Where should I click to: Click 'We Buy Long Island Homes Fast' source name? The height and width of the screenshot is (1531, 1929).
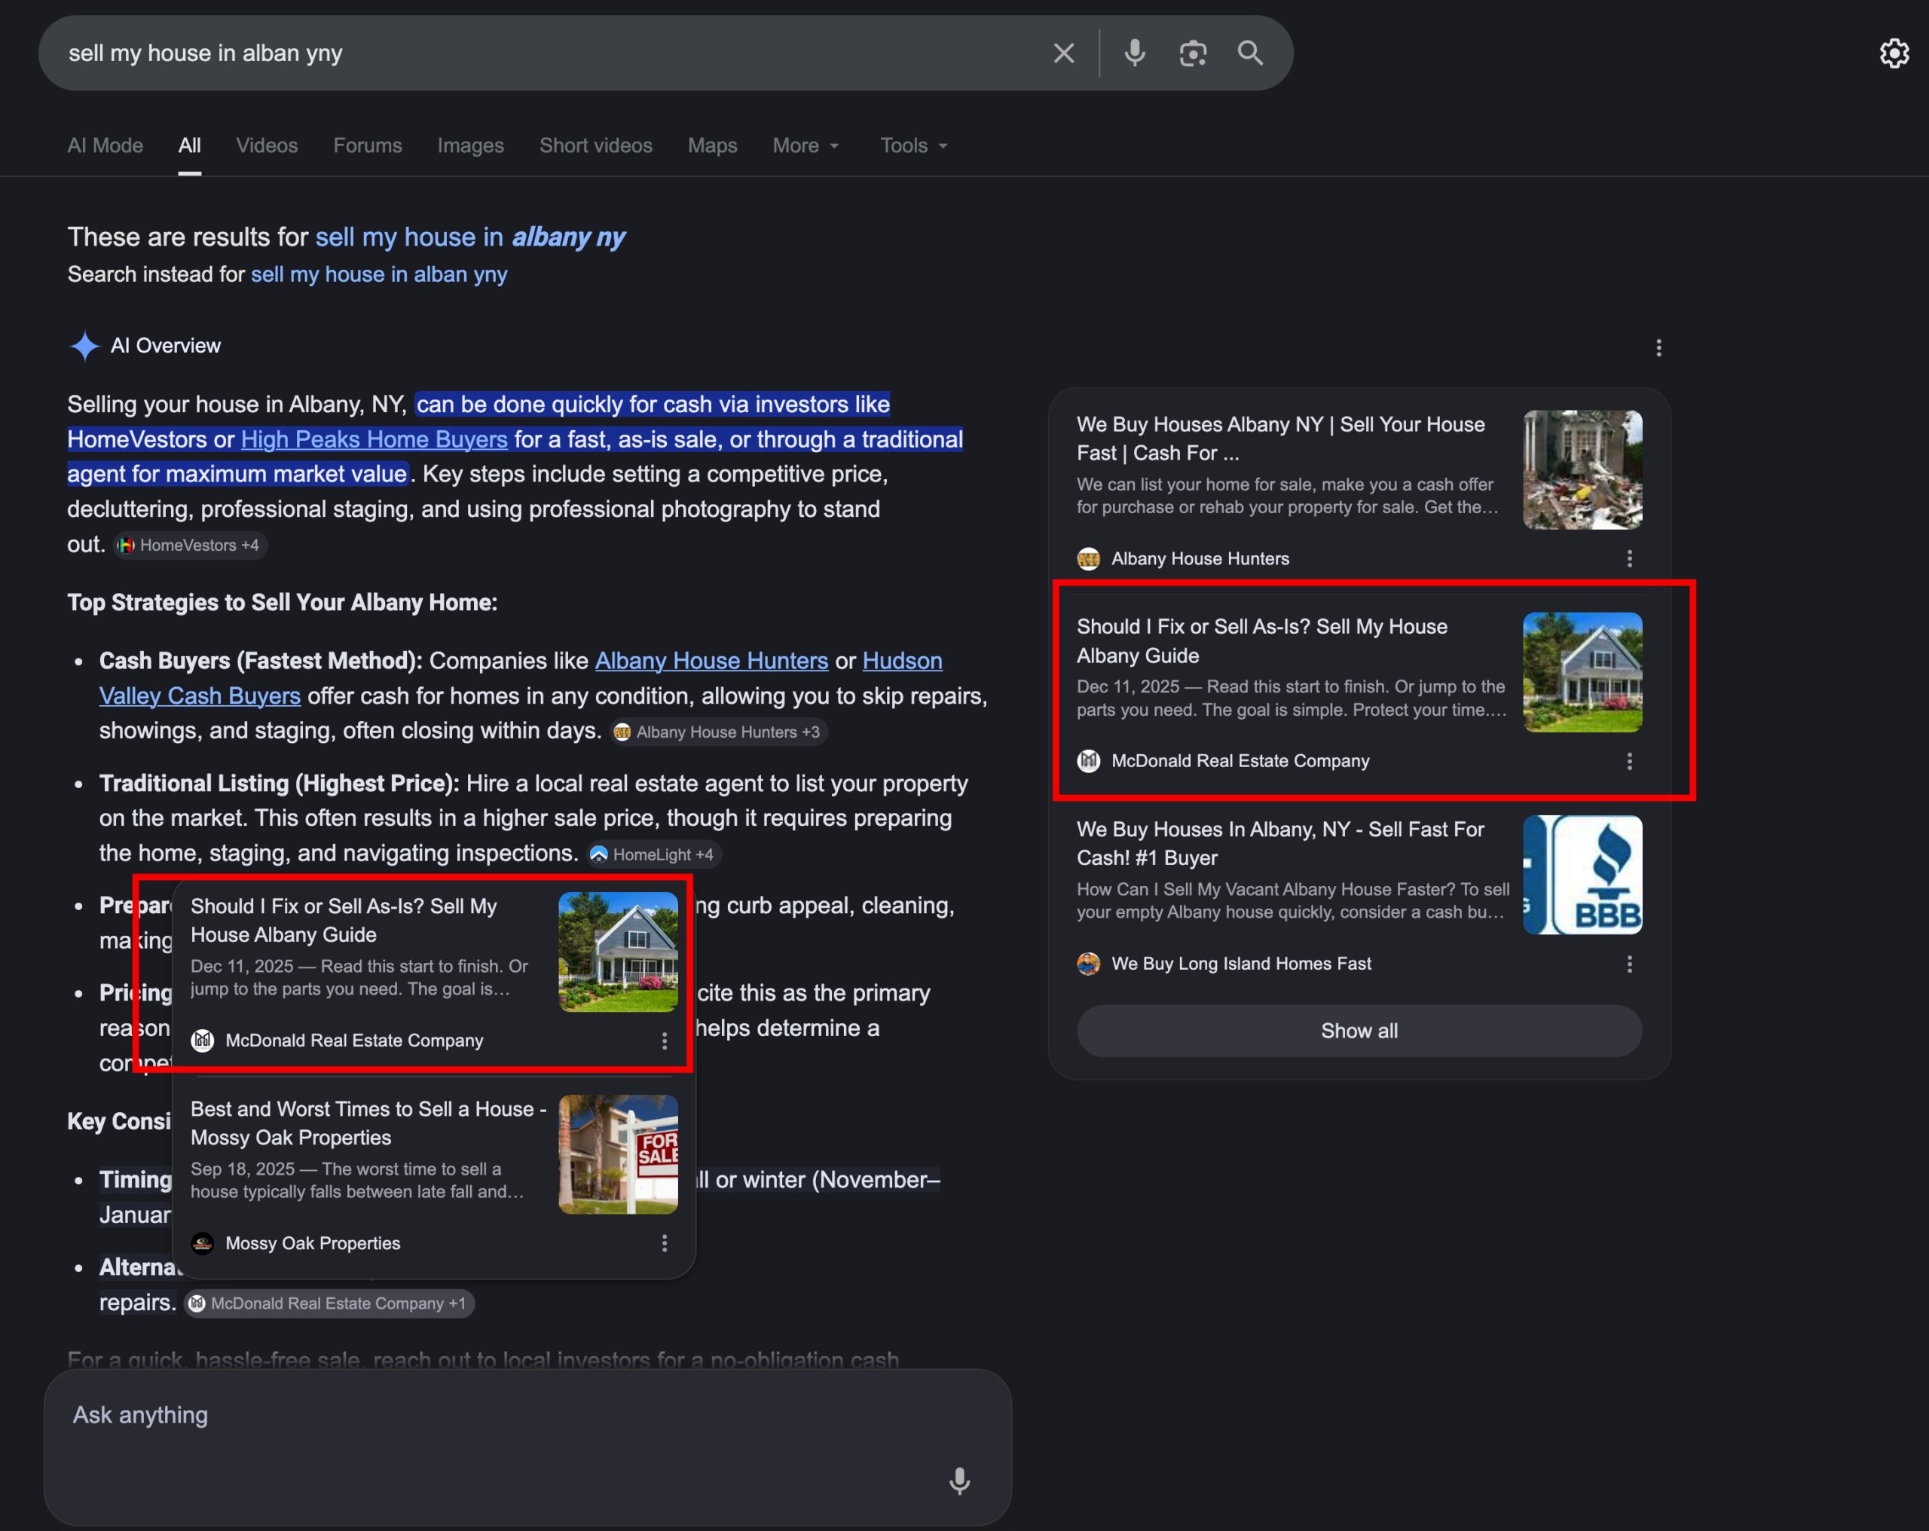(x=1241, y=964)
